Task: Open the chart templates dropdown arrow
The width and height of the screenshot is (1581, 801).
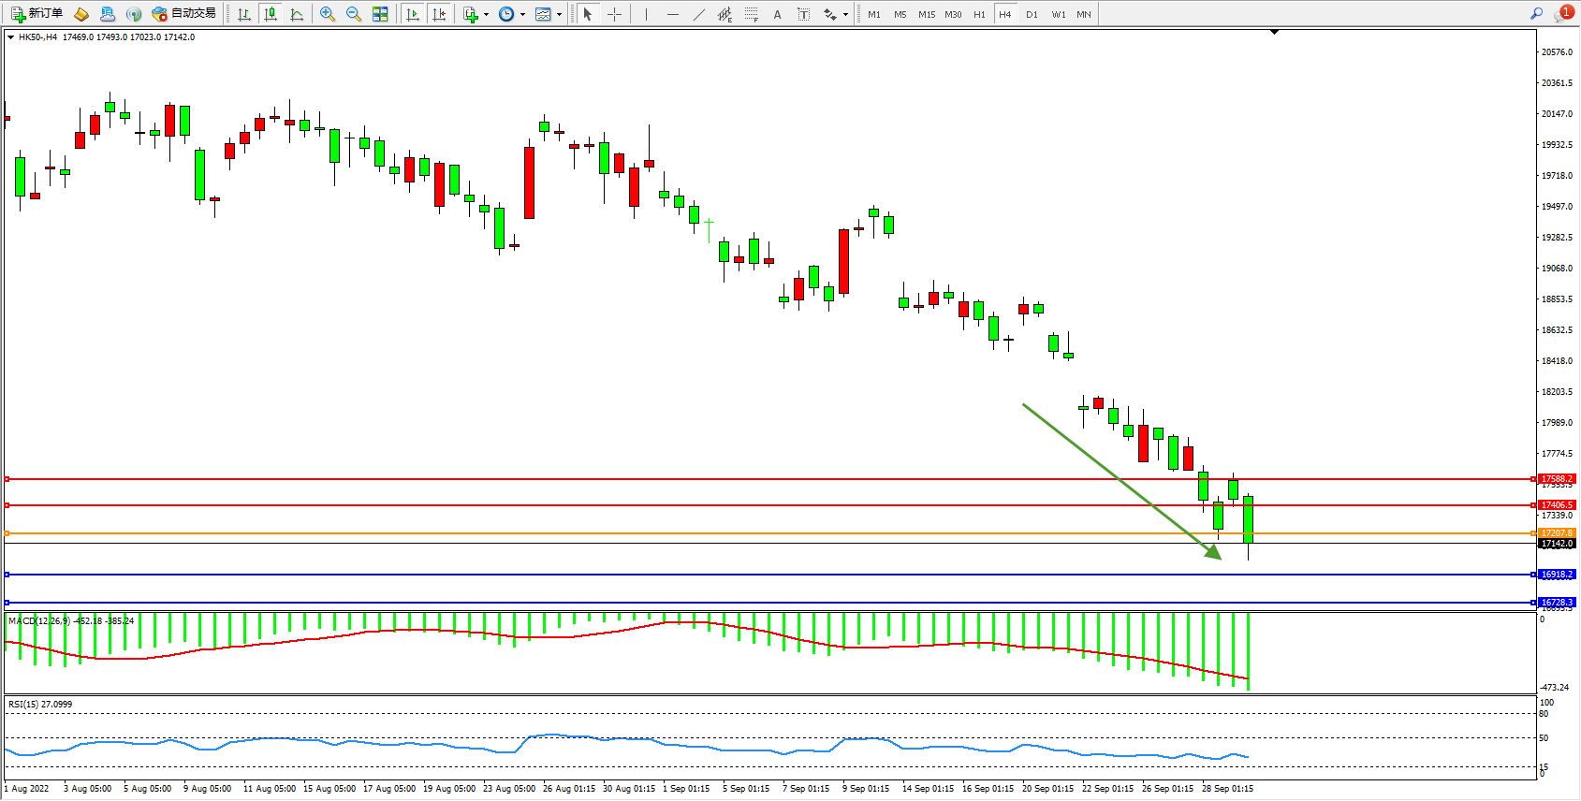Action: coord(559,14)
